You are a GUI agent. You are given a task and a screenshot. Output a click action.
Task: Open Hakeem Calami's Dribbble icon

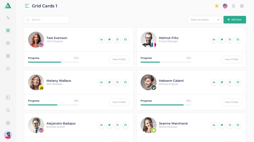(230, 82)
